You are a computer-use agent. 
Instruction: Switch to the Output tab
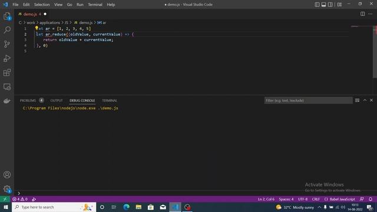click(x=57, y=101)
